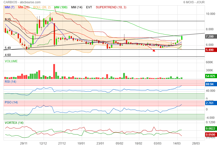Click the CARBIOS - abcbourse.com title
The height and width of the screenshot is (146, 217).
coord(22,2)
